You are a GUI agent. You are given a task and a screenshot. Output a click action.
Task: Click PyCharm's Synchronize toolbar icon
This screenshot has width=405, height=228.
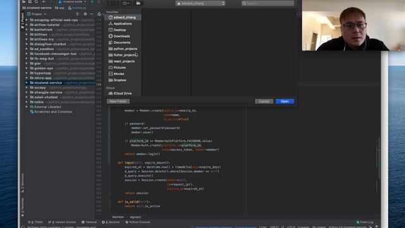point(36,1)
